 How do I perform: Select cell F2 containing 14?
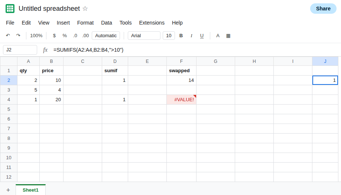[181, 80]
